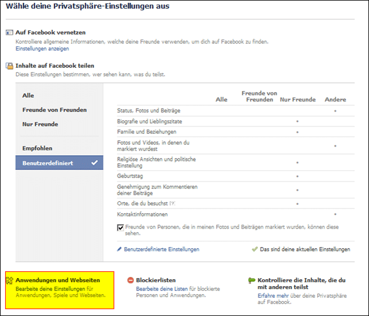Open the Benutzerdefinierte Einstellungen link
The height and width of the screenshot is (316, 369).
tap(162, 249)
